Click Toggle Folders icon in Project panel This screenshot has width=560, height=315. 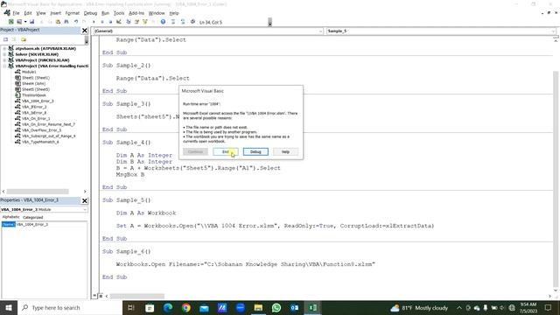(x=24, y=39)
